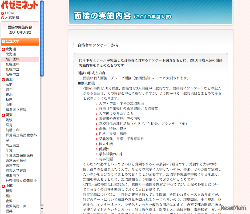250x214 pixels.
Task: Click the red down-arrow icon beside 関東
Action: [x=3, y=115]
